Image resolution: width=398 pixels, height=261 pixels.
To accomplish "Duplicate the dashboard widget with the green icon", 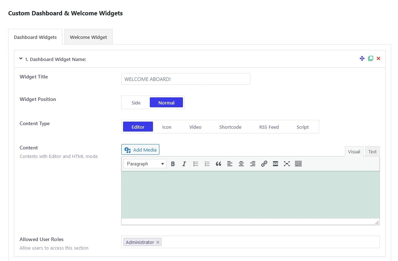I will click(371, 58).
